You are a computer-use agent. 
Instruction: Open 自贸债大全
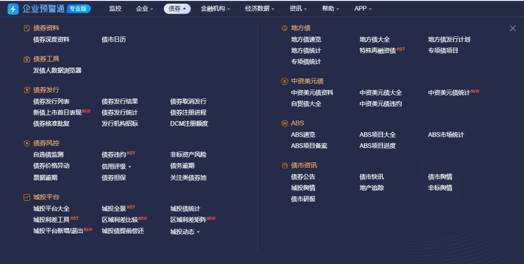click(x=306, y=104)
